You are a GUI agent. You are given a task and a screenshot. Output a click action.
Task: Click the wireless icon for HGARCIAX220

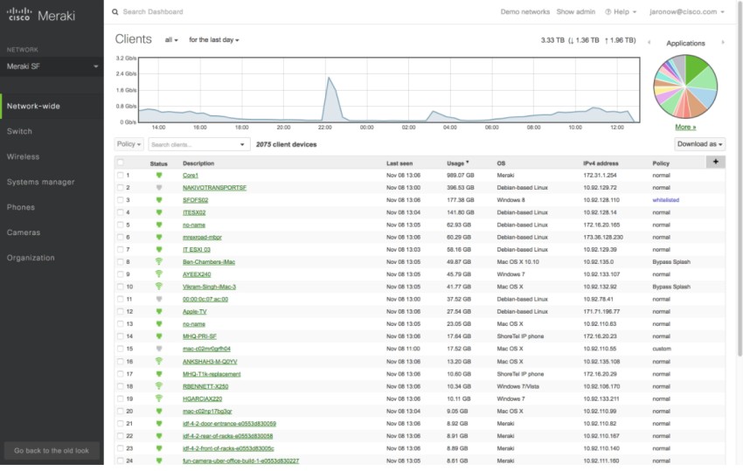pos(159,398)
